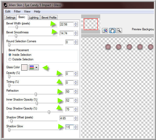This screenshot has width=156, height=140.
Task: Click the Round Selection Corners value field
Action: [x=70, y=42]
